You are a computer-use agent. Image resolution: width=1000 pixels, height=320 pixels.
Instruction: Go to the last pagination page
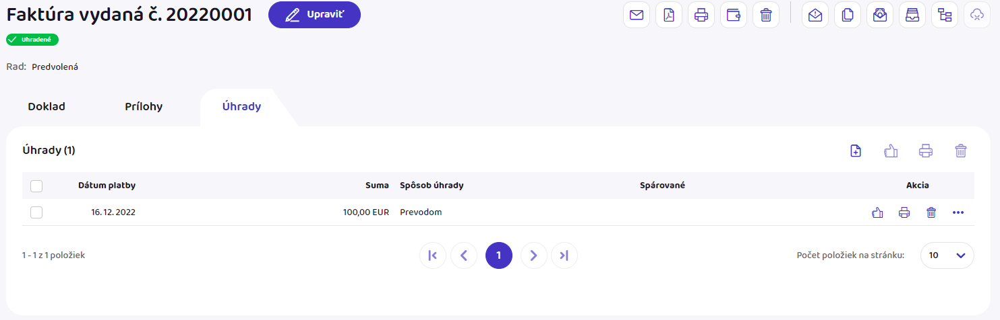click(564, 255)
